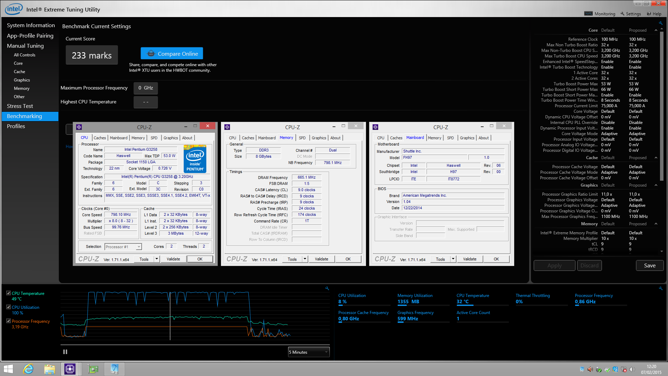
Task: Switch to the XTU gauge taskbar icon
Action: pos(114,369)
